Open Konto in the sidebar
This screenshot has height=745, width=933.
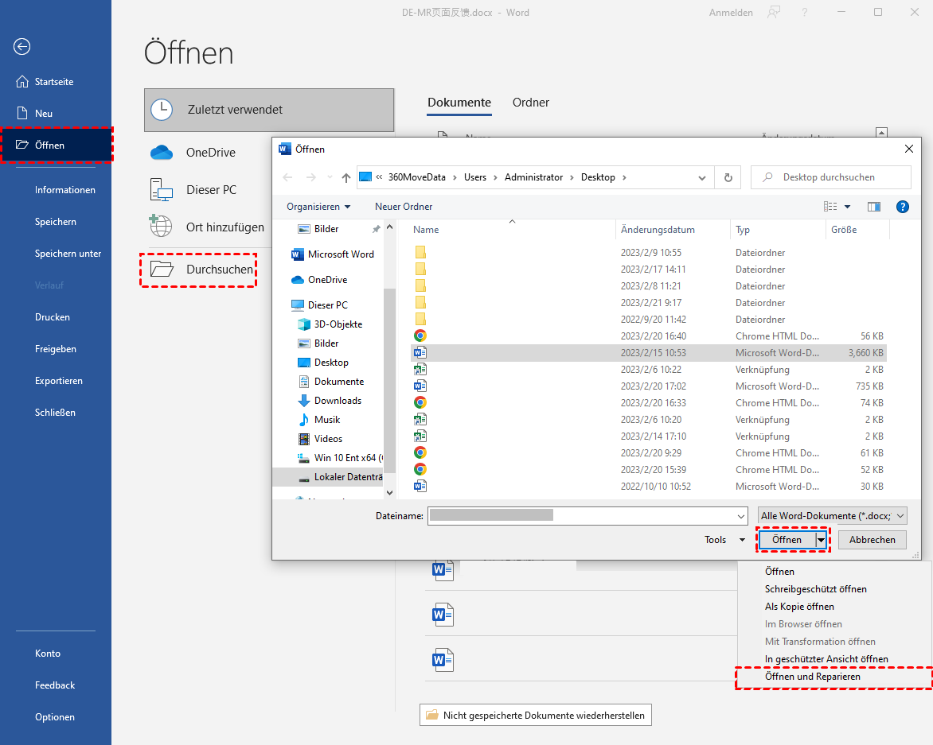[x=48, y=653]
